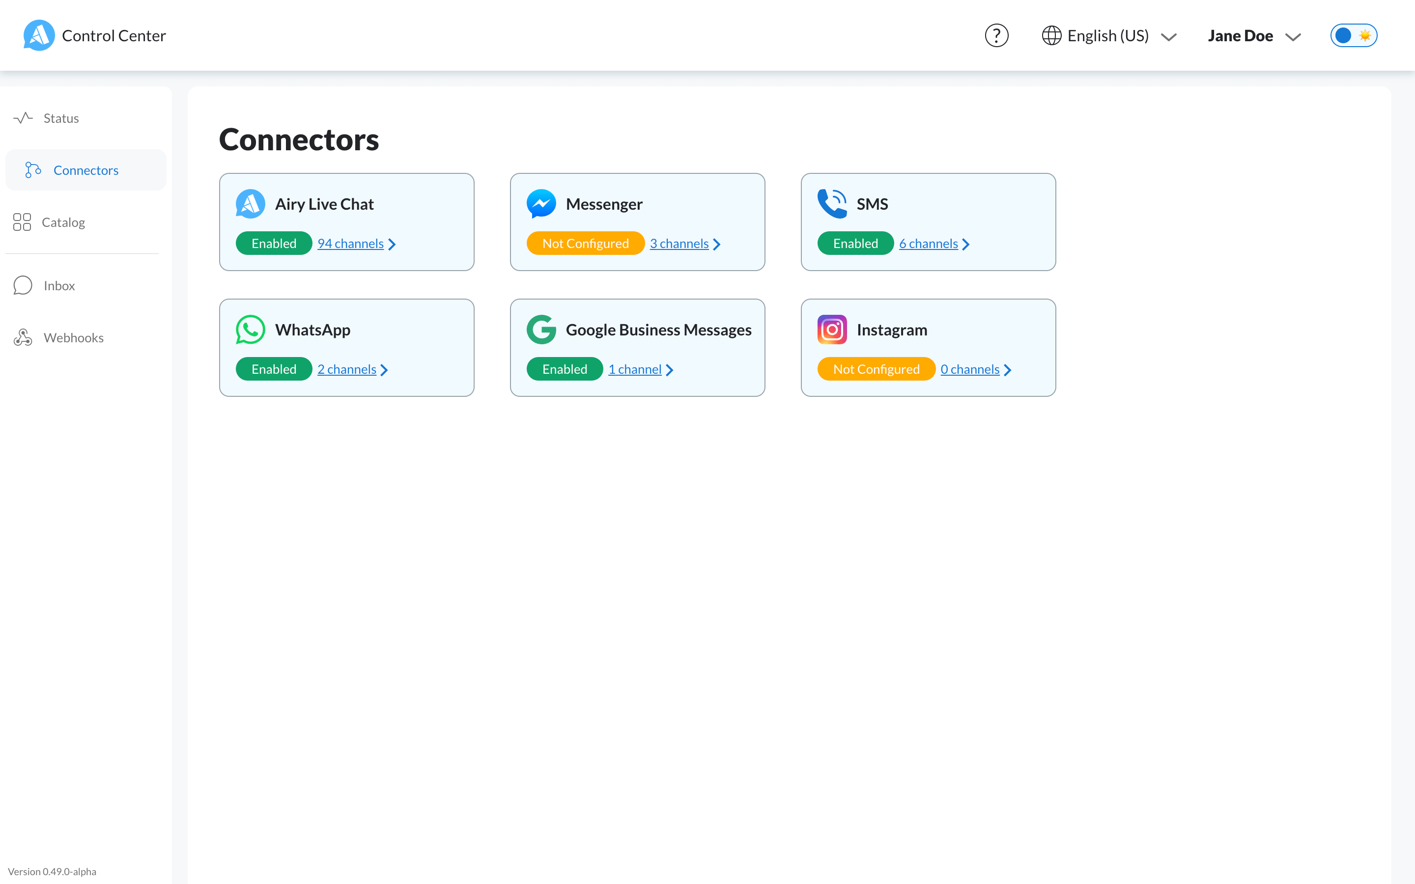Click the globe language icon
The image size is (1415, 884).
(1051, 36)
